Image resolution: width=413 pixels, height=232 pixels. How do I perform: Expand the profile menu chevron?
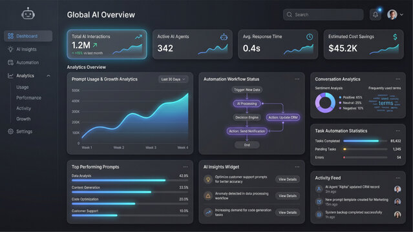click(x=401, y=15)
